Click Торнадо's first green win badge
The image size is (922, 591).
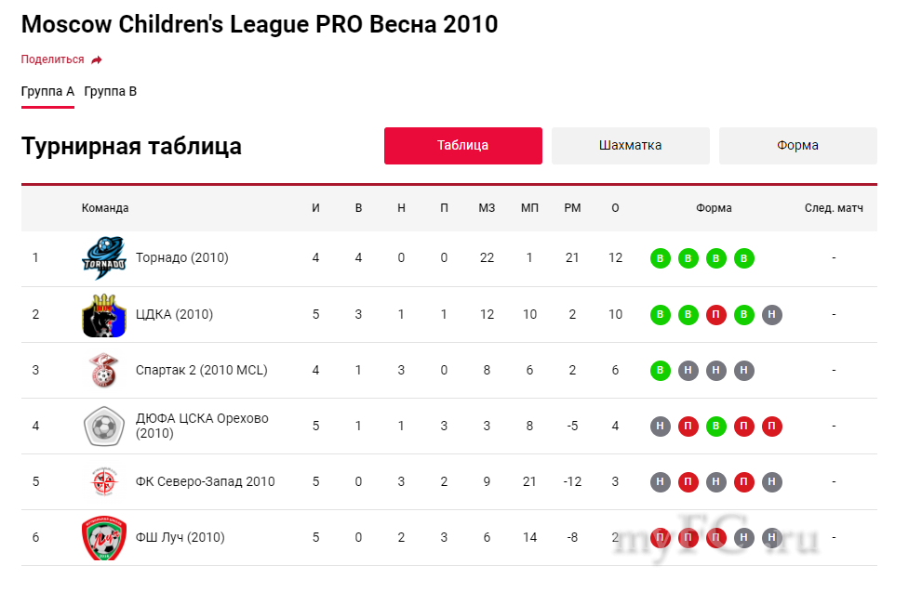660,258
